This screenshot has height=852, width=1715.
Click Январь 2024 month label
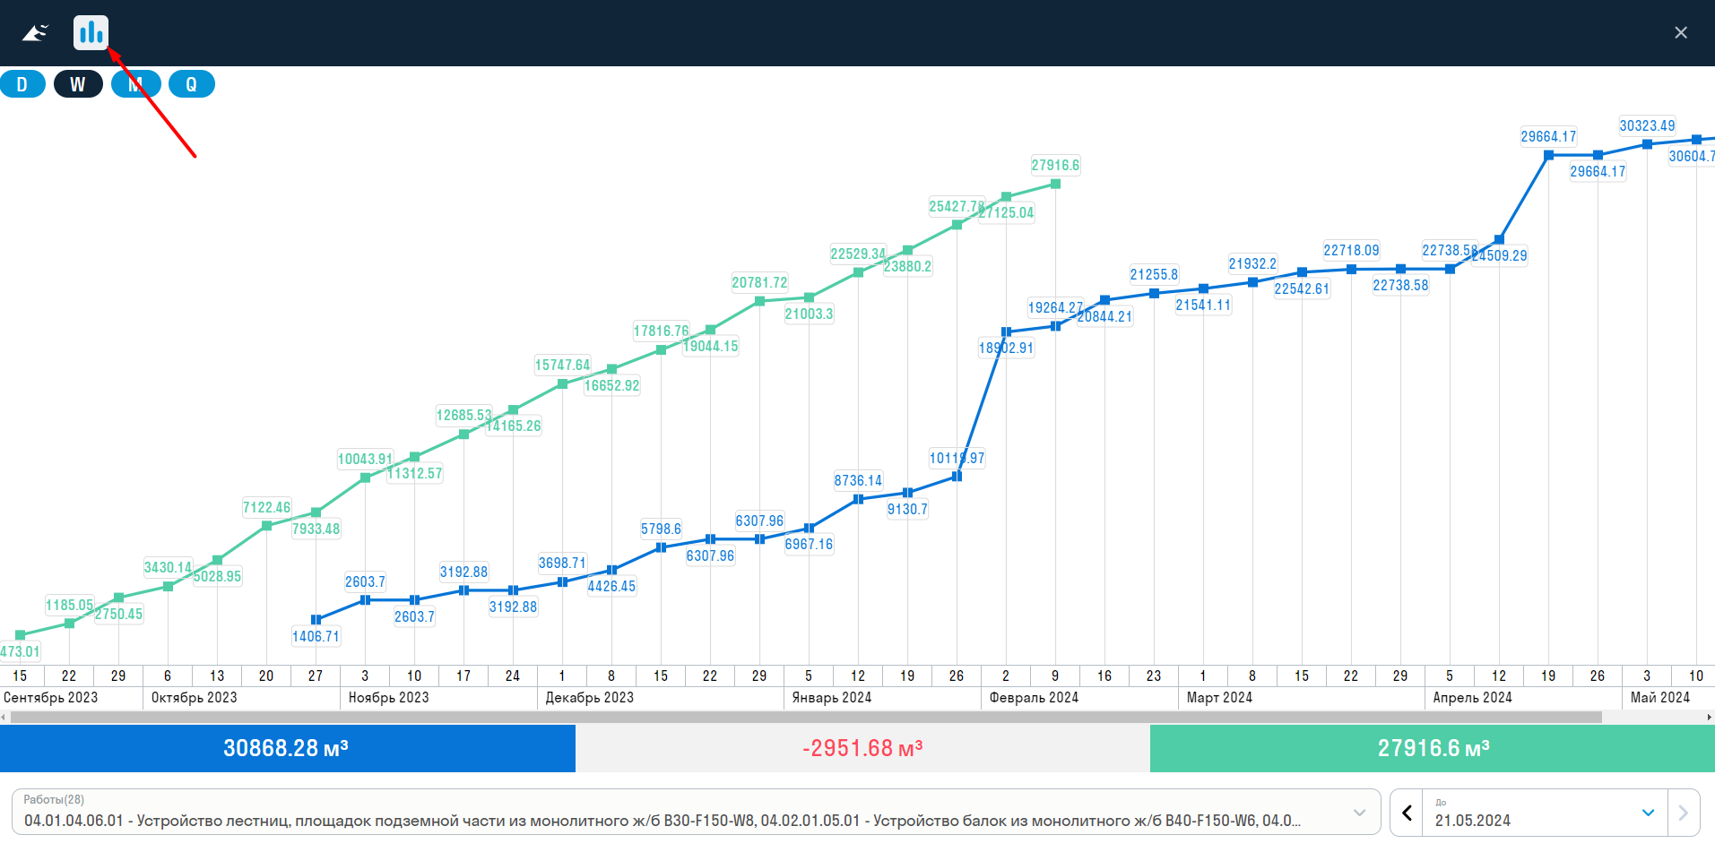click(x=832, y=697)
